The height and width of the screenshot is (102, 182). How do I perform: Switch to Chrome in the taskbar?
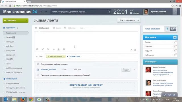[x=31, y=99]
